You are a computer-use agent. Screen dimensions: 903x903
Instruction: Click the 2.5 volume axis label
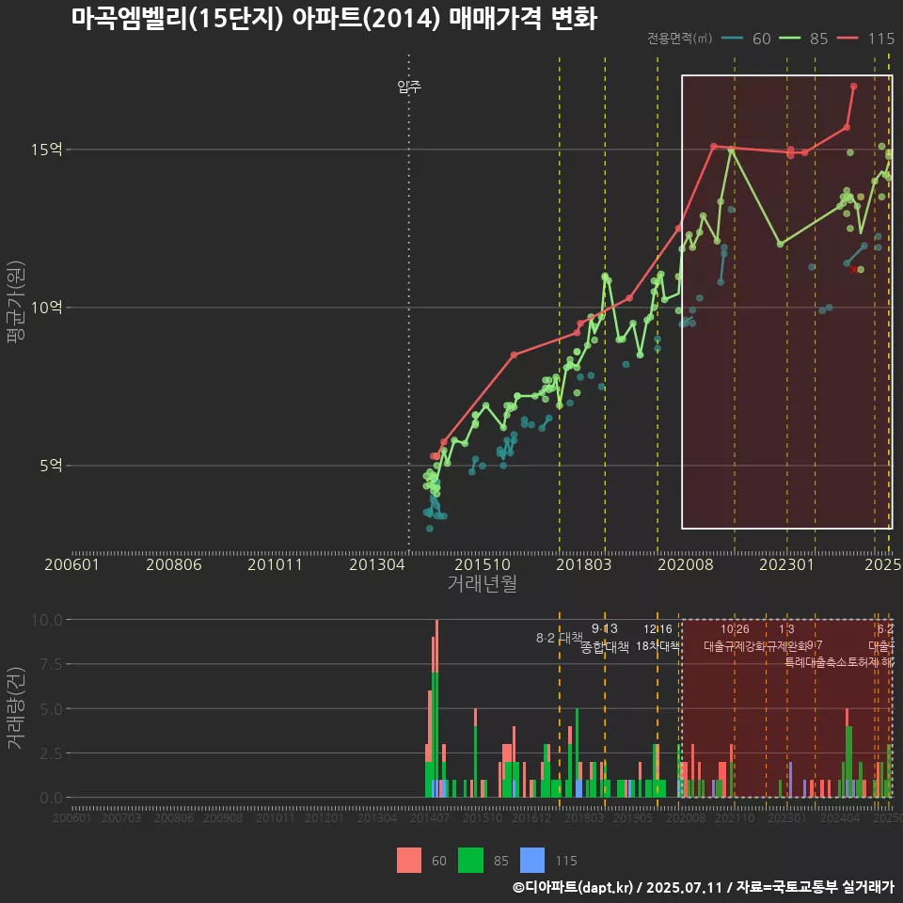tap(51, 753)
